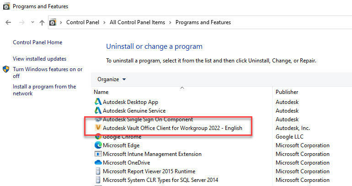Click the Microsoft Intune Management Extension icon
The width and height of the screenshot is (352, 186).
pos(98,154)
